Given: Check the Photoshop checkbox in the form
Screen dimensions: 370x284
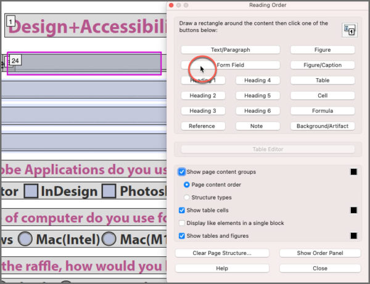Looking at the screenshot, I should point(109,191).
